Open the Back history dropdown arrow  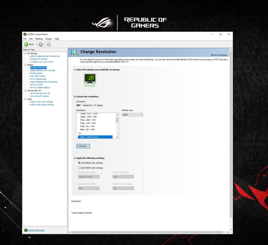(36, 44)
